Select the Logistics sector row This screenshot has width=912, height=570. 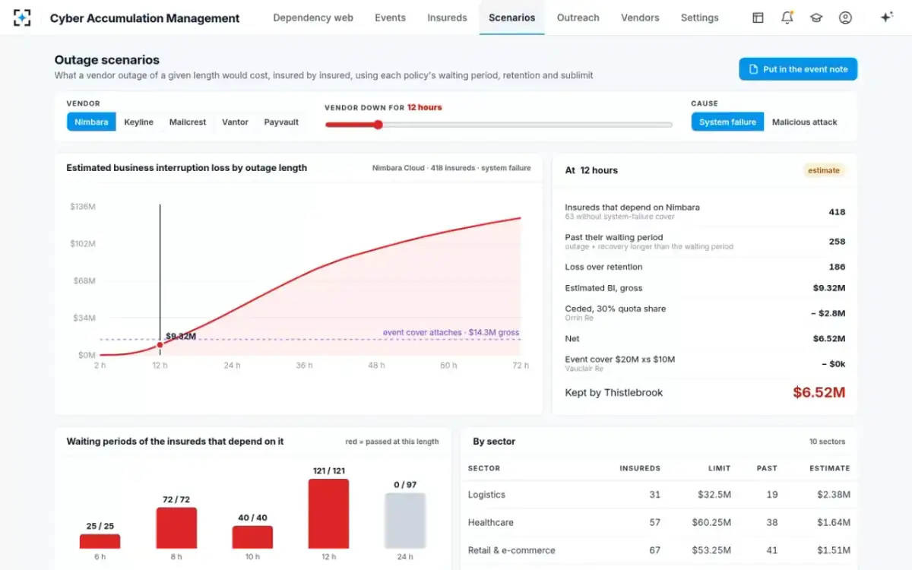[x=659, y=495]
